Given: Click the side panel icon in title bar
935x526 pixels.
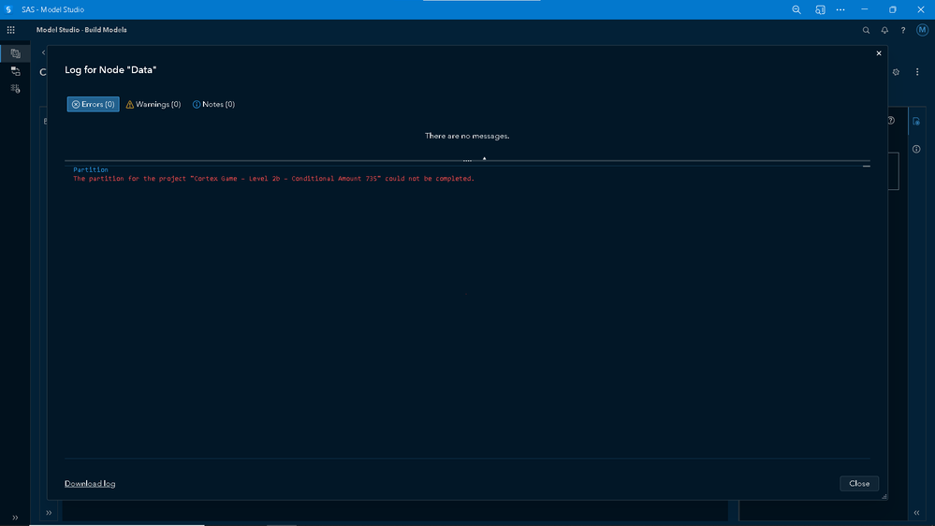Looking at the screenshot, I should coord(820,9).
